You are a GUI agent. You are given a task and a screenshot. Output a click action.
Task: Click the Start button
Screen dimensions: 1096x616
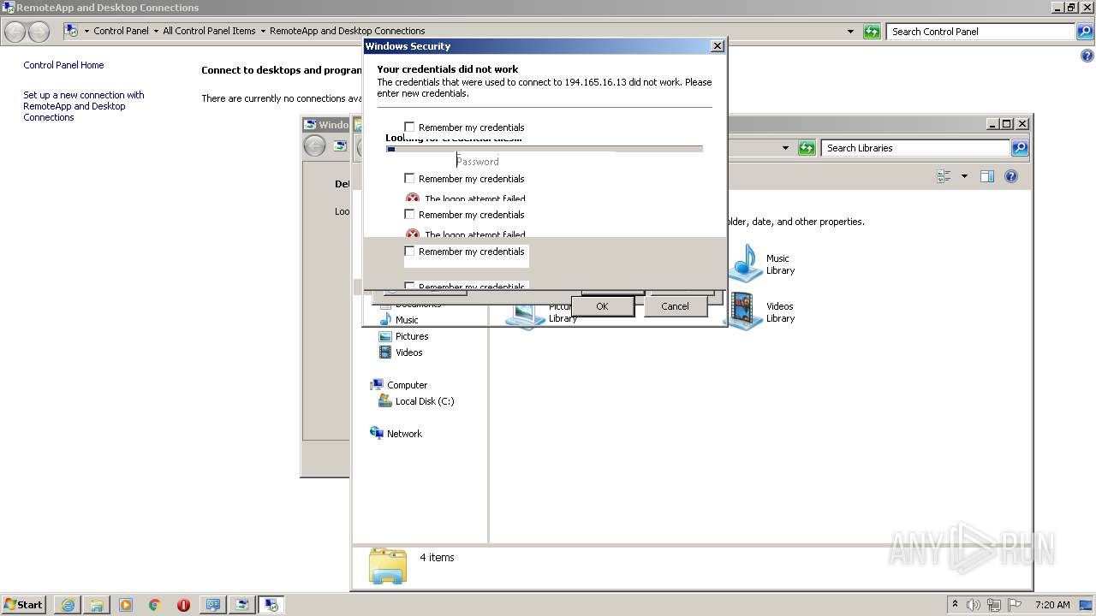coord(24,604)
